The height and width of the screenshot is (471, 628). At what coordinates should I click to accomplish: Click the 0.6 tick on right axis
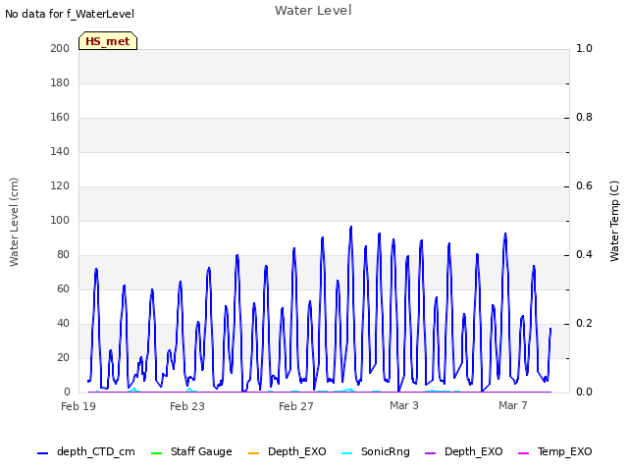point(584,185)
